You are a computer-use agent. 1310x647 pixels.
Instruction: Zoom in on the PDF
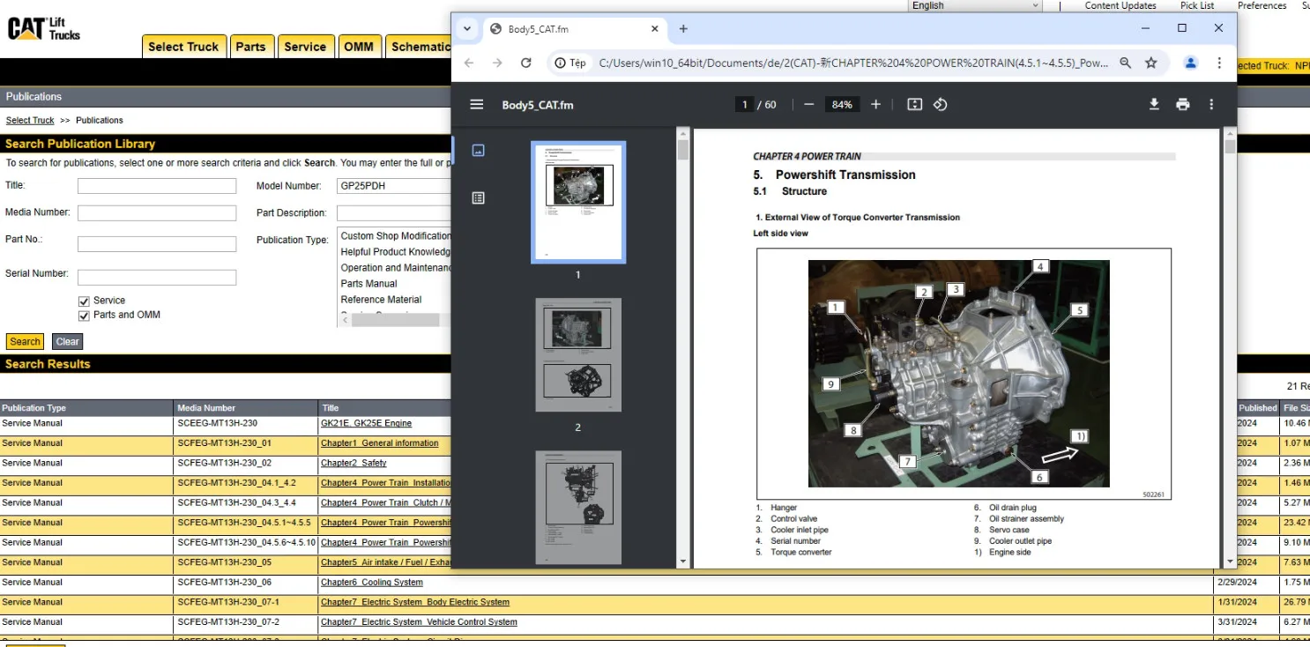coord(875,104)
